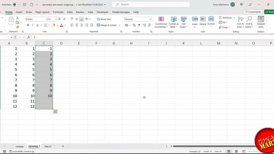Click Analyze Data button
The height and width of the screenshot is (154, 274).
point(261,22)
